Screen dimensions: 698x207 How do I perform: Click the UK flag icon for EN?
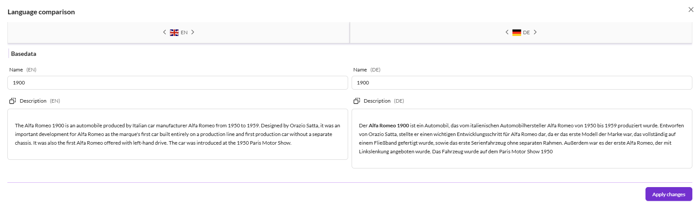point(174,32)
